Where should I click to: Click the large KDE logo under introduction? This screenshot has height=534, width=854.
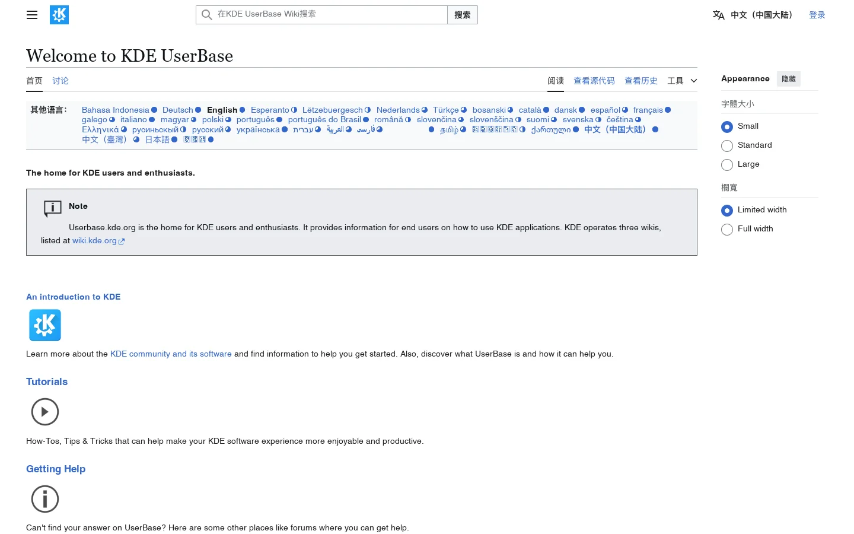click(x=45, y=325)
